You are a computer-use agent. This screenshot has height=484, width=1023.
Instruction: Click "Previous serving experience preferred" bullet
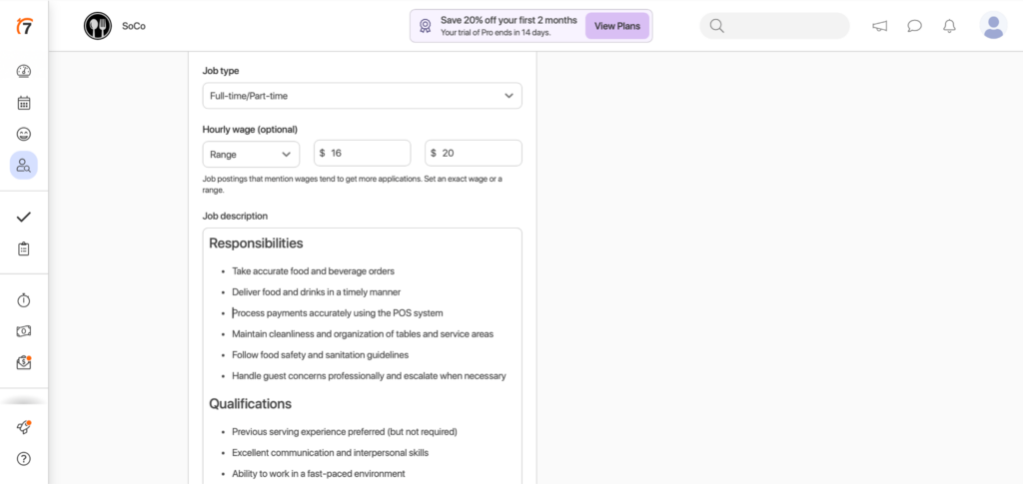click(x=345, y=432)
